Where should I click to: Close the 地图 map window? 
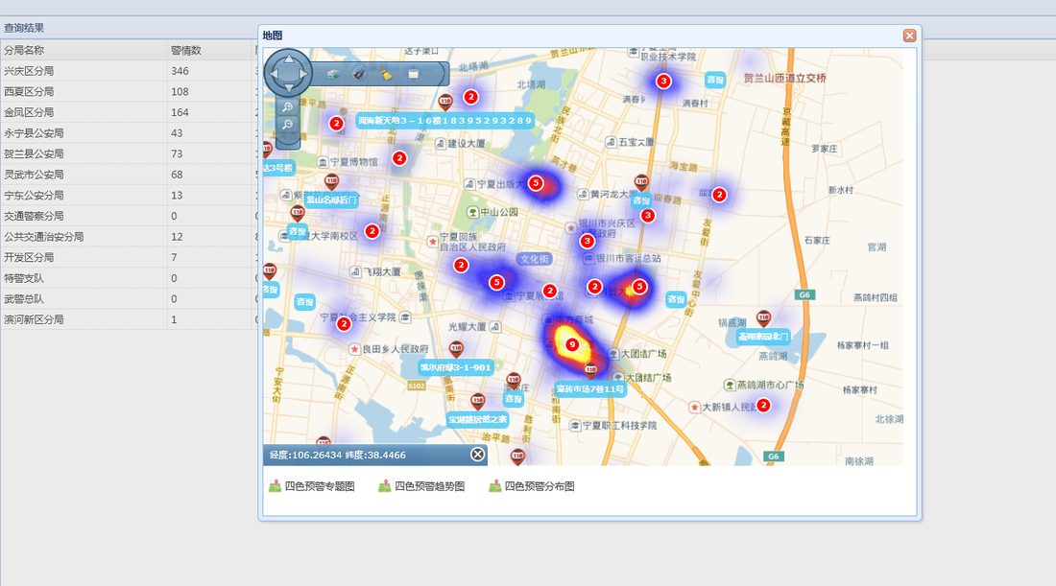(909, 35)
